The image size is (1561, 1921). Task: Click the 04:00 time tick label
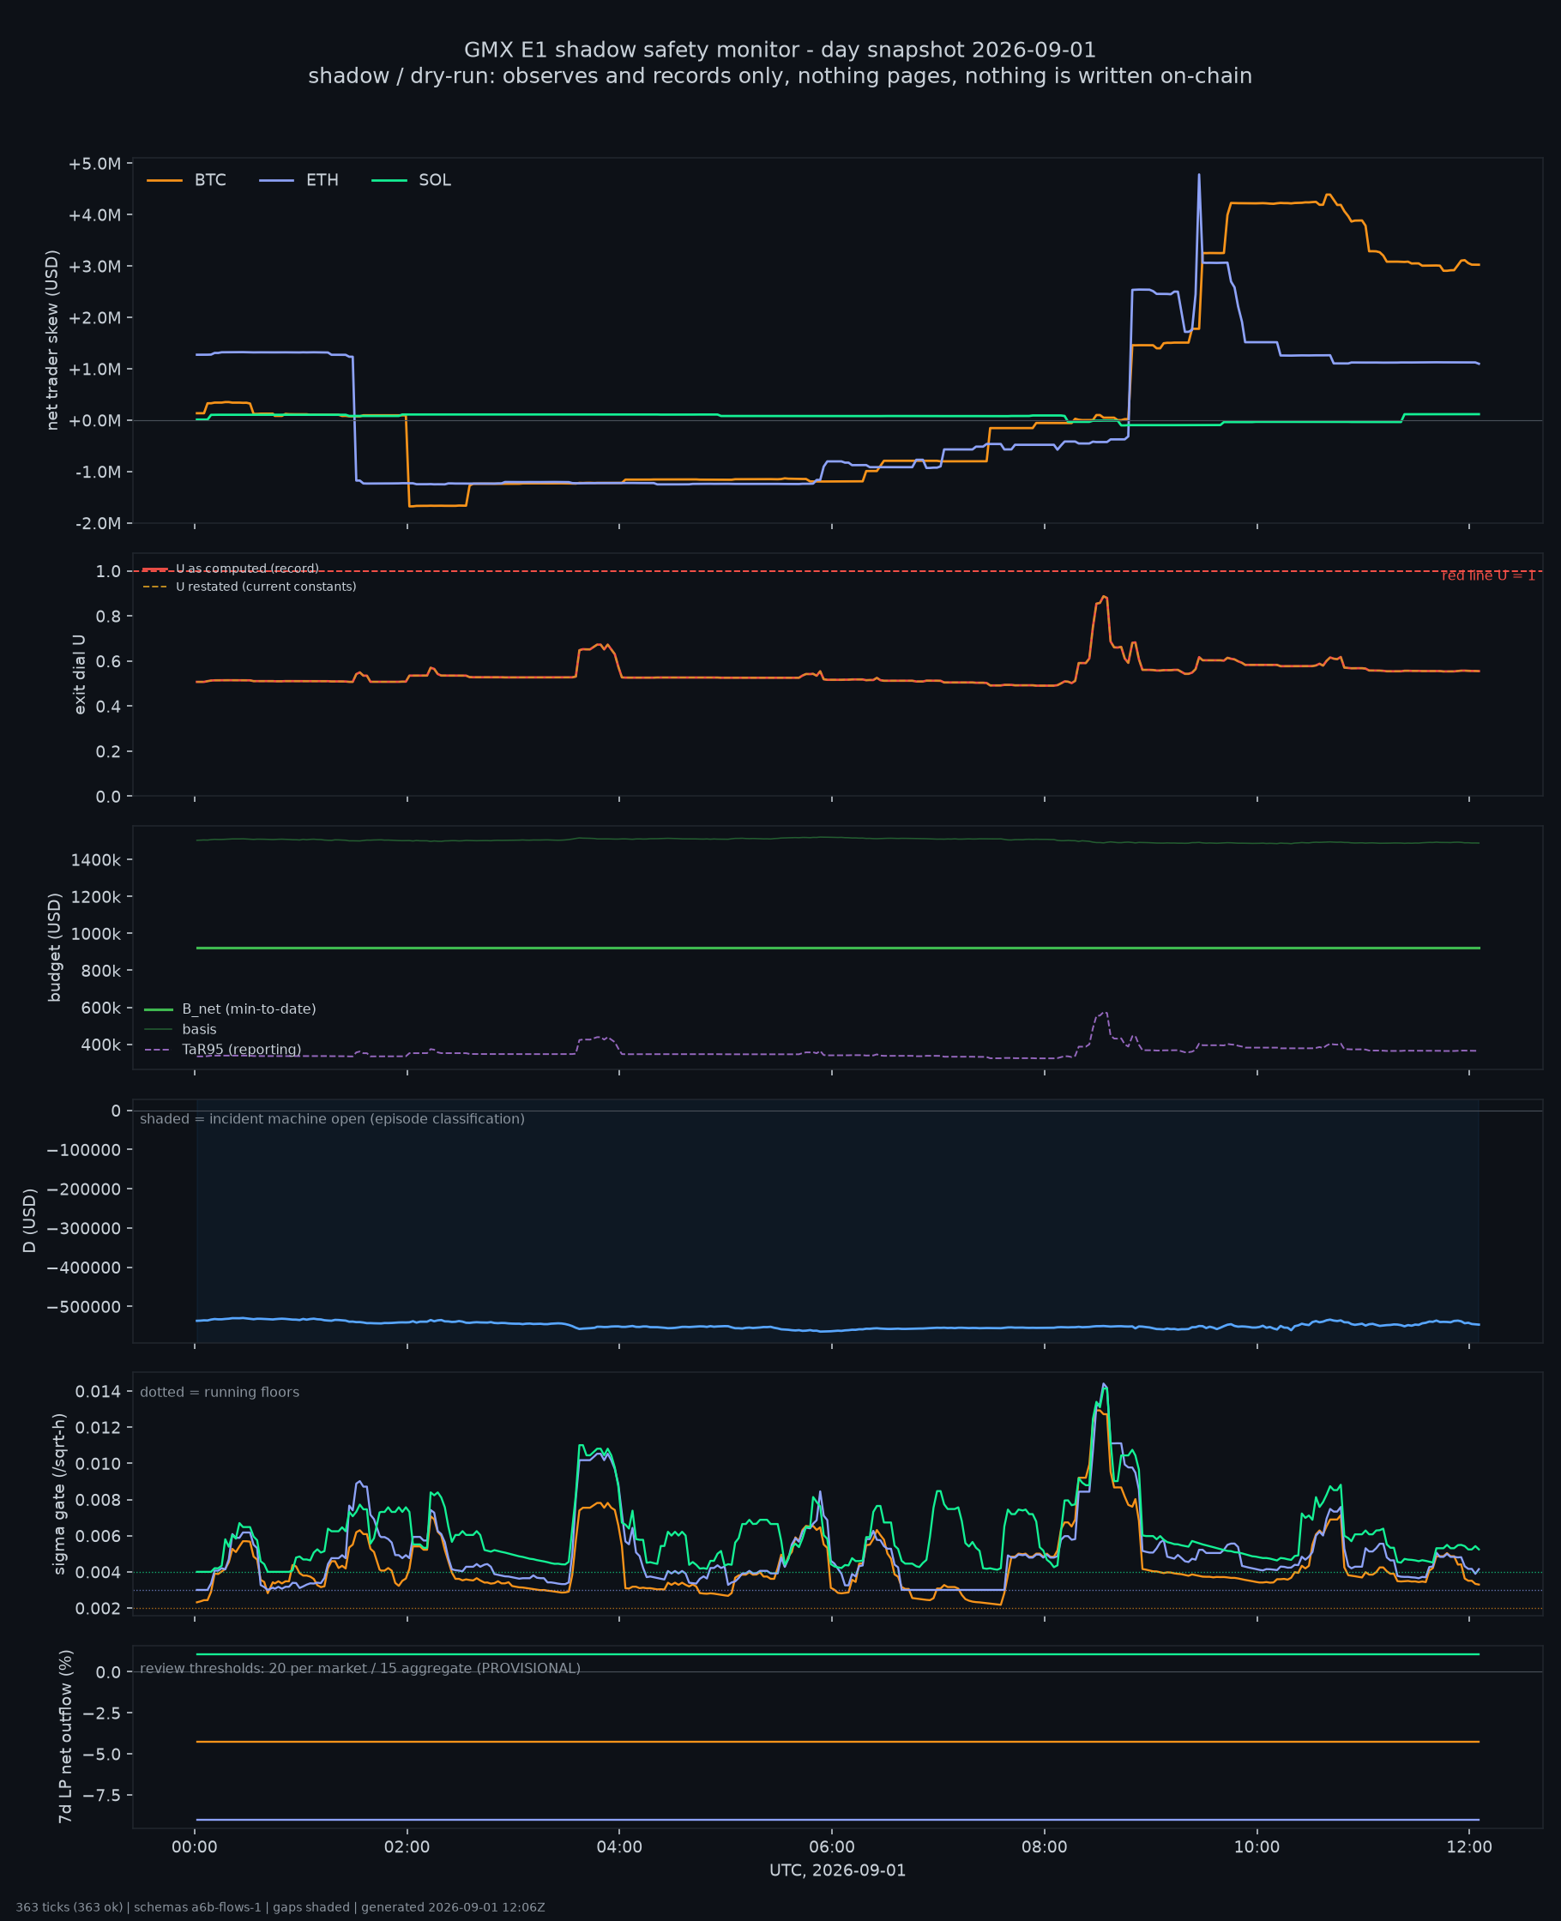point(619,1847)
